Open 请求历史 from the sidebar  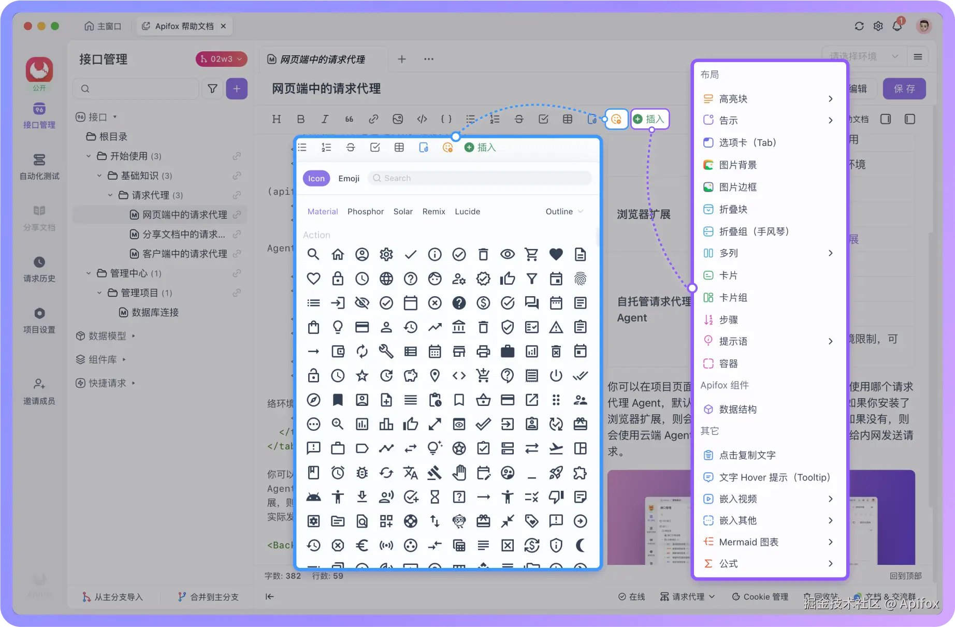tap(39, 269)
